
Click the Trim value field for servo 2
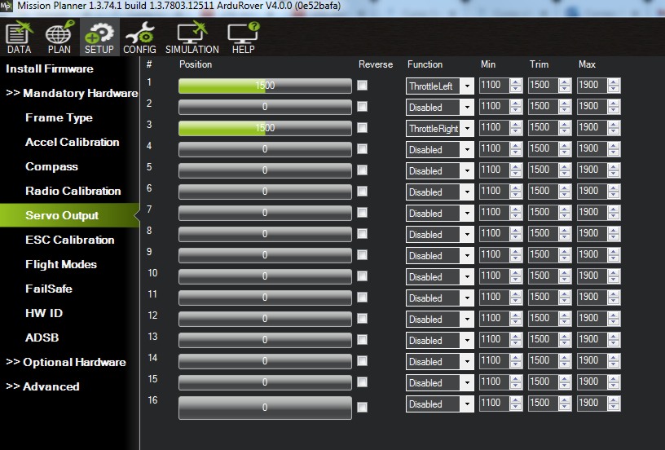(x=539, y=106)
